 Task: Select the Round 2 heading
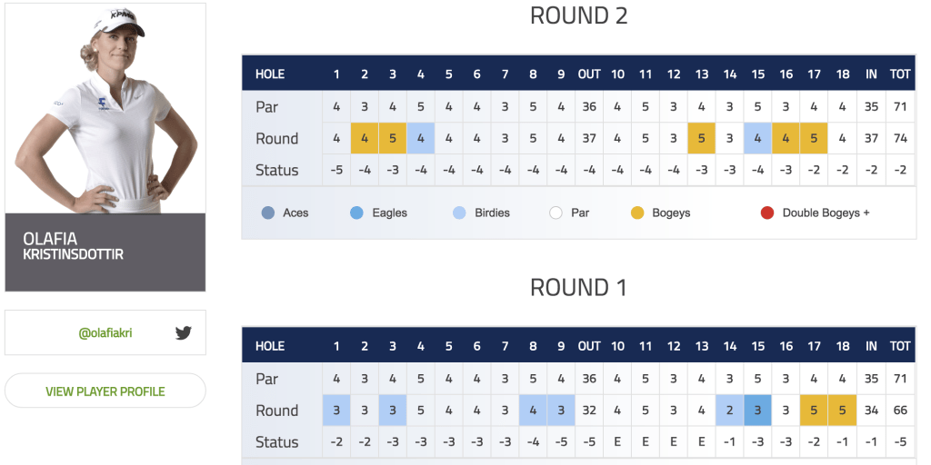click(579, 16)
